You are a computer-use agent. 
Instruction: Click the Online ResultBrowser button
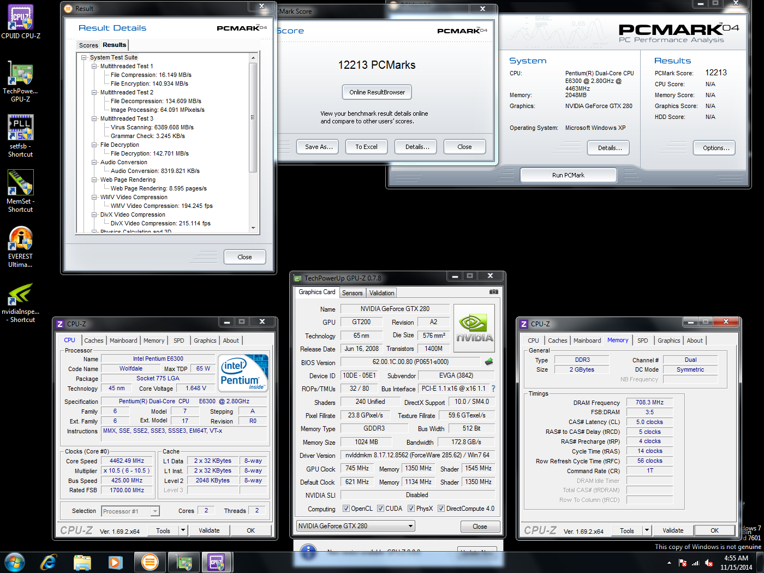coord(377,92)
